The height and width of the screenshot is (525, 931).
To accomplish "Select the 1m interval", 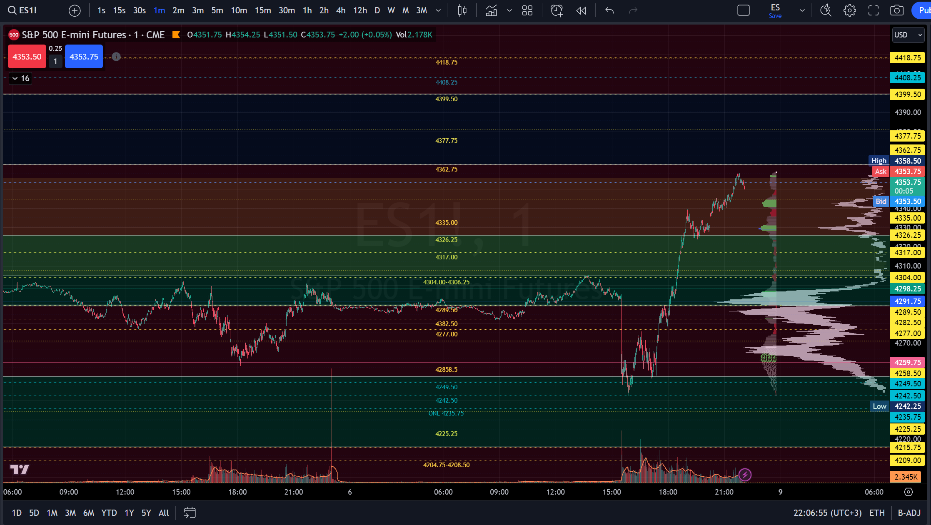I will [x=159, y=10].
